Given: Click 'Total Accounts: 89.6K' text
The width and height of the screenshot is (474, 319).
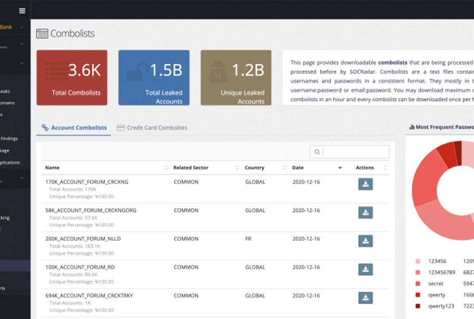Looking at the screenshot, I should tap(74, 274).
